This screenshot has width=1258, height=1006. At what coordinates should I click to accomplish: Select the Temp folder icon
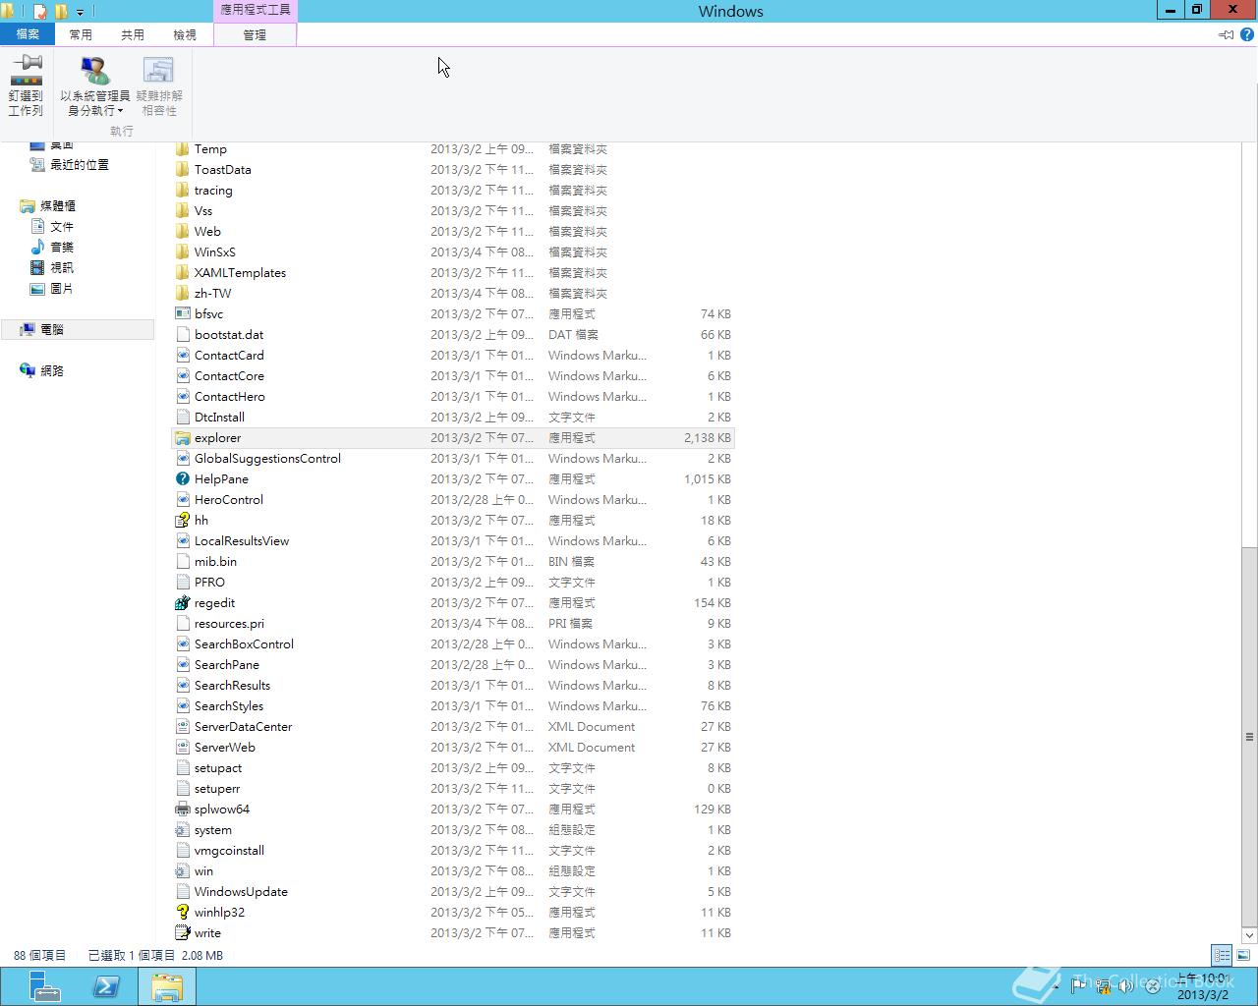(182, 149)
